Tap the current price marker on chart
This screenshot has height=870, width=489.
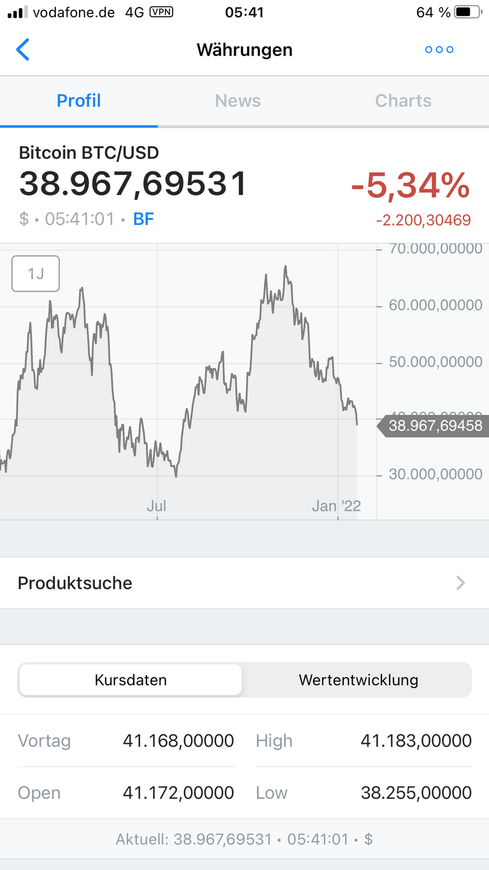click(433, 426)
